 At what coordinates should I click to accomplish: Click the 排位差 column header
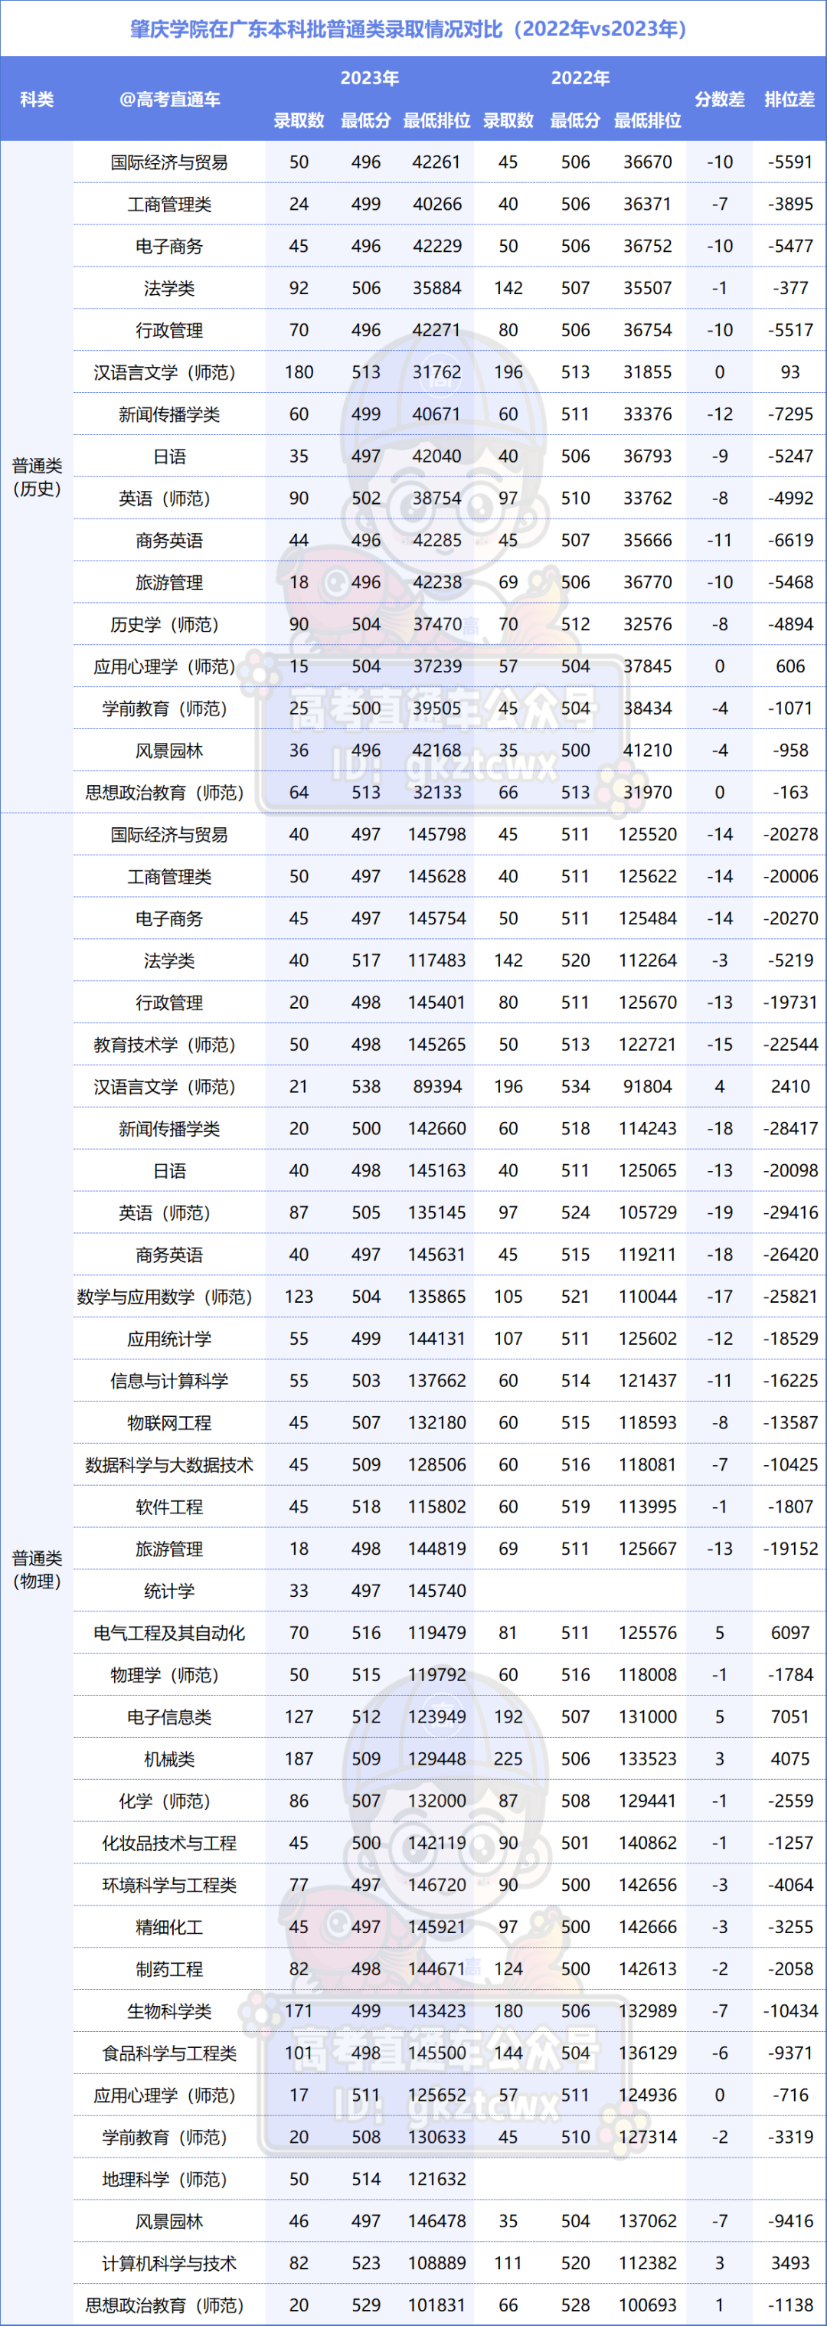pyautogui.click(x=790, y=100)
